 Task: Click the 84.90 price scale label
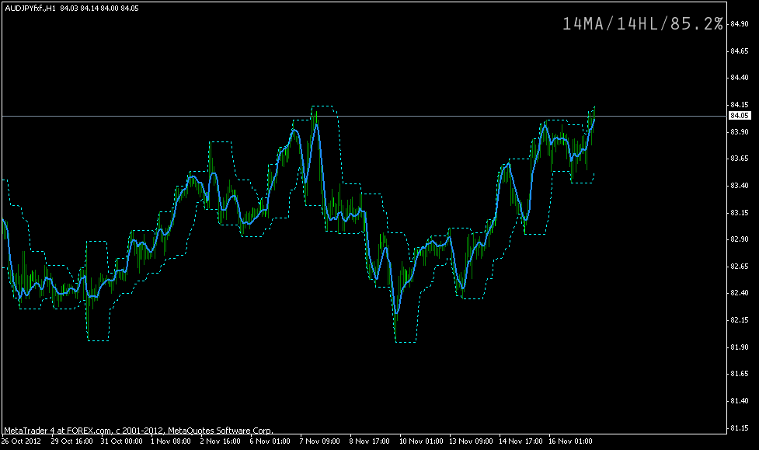point(739,24)
